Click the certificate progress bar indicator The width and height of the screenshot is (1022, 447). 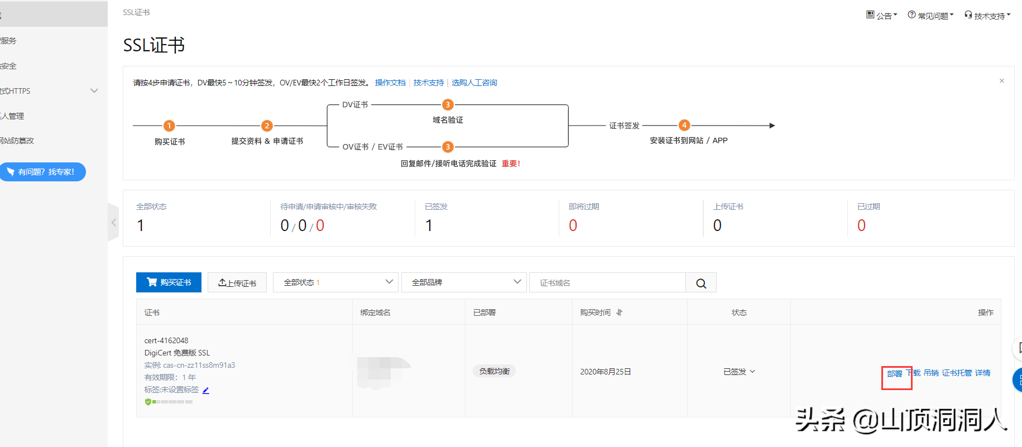point(169,402)
